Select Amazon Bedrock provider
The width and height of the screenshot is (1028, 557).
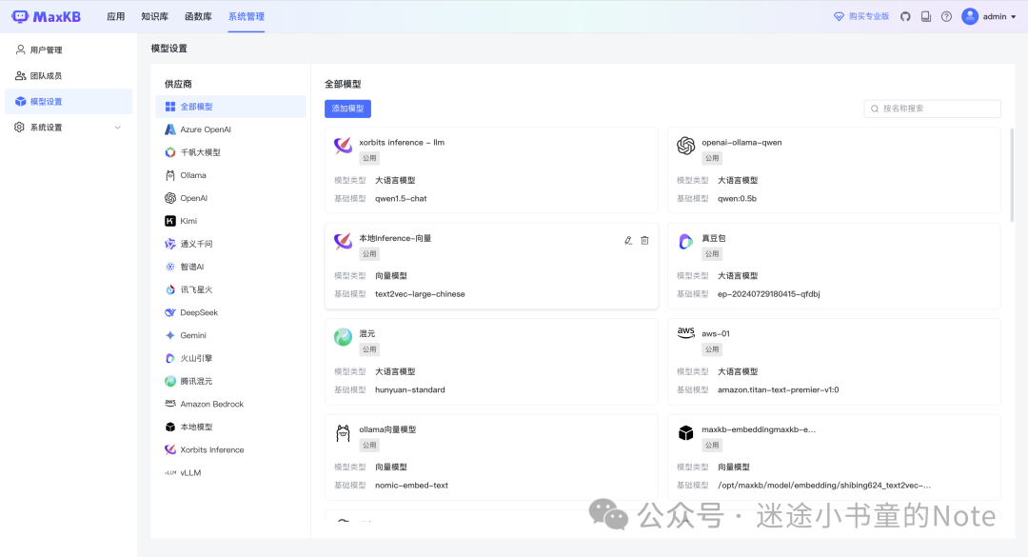coord(230,404)
